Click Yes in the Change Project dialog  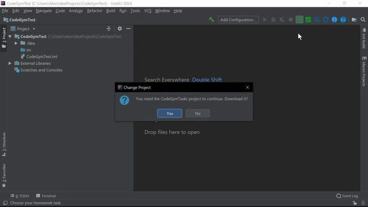pyautogui.click(x=170, y=113)
